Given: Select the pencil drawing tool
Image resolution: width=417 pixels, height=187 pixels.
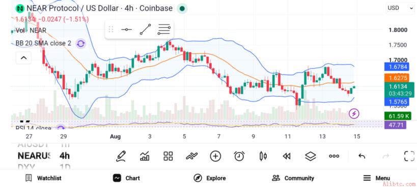Looking at the screenshot, I should 121,156.
